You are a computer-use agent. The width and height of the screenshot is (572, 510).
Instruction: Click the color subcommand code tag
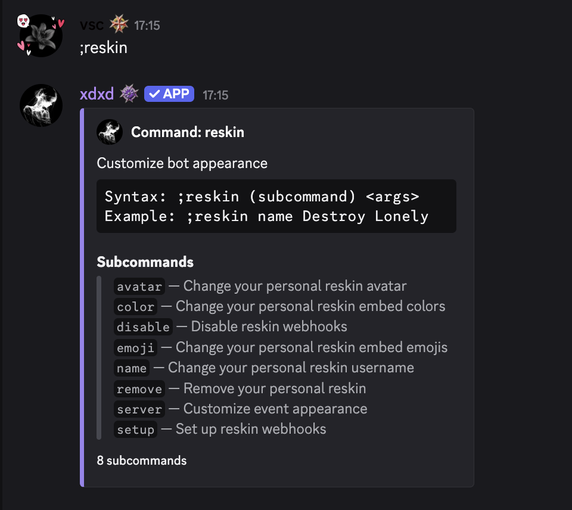[x=135, y=307]
